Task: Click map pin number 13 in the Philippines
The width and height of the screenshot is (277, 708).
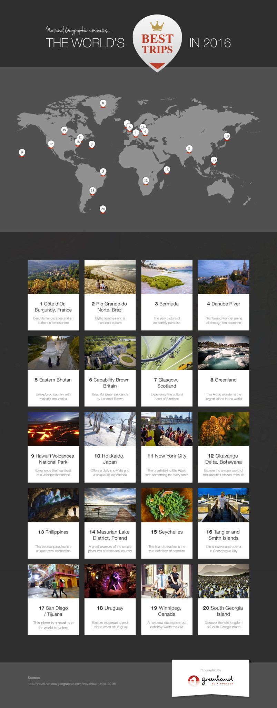Action: click(x=214, y=160)
